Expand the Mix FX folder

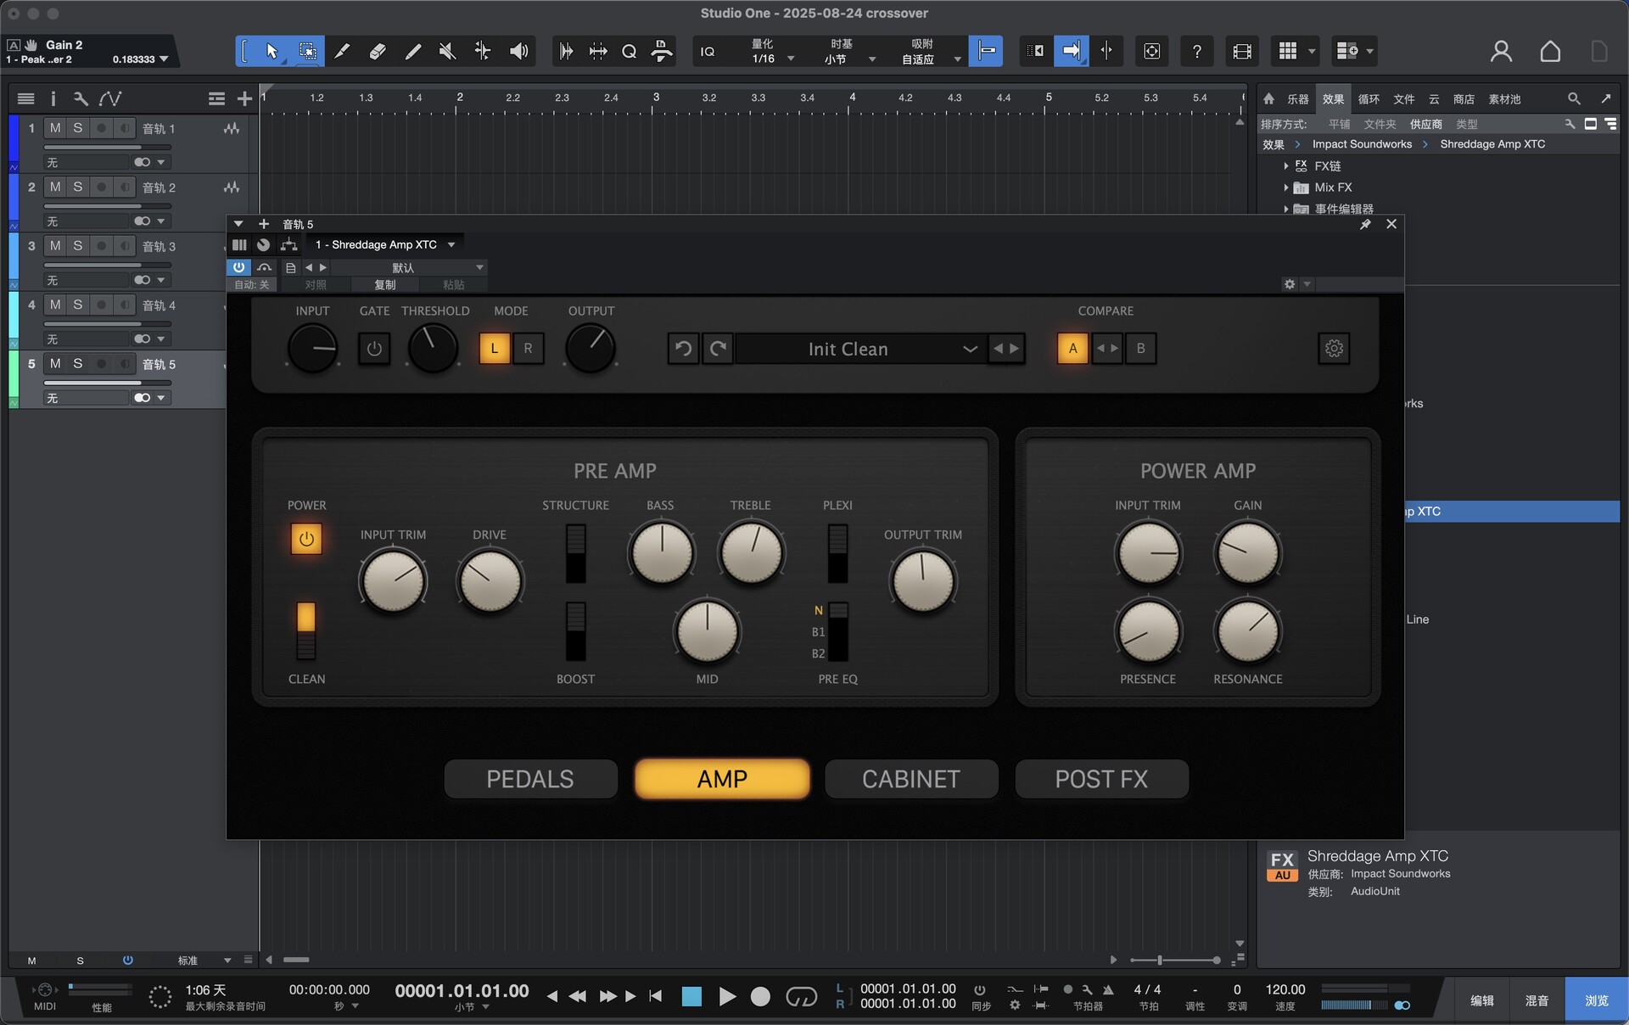(x=1286, y=188)
